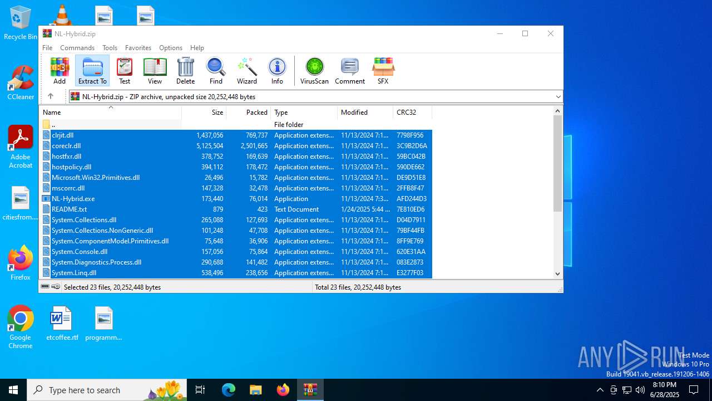
Task: Click WinRAR taskbar button
Action: pos(310,390)
